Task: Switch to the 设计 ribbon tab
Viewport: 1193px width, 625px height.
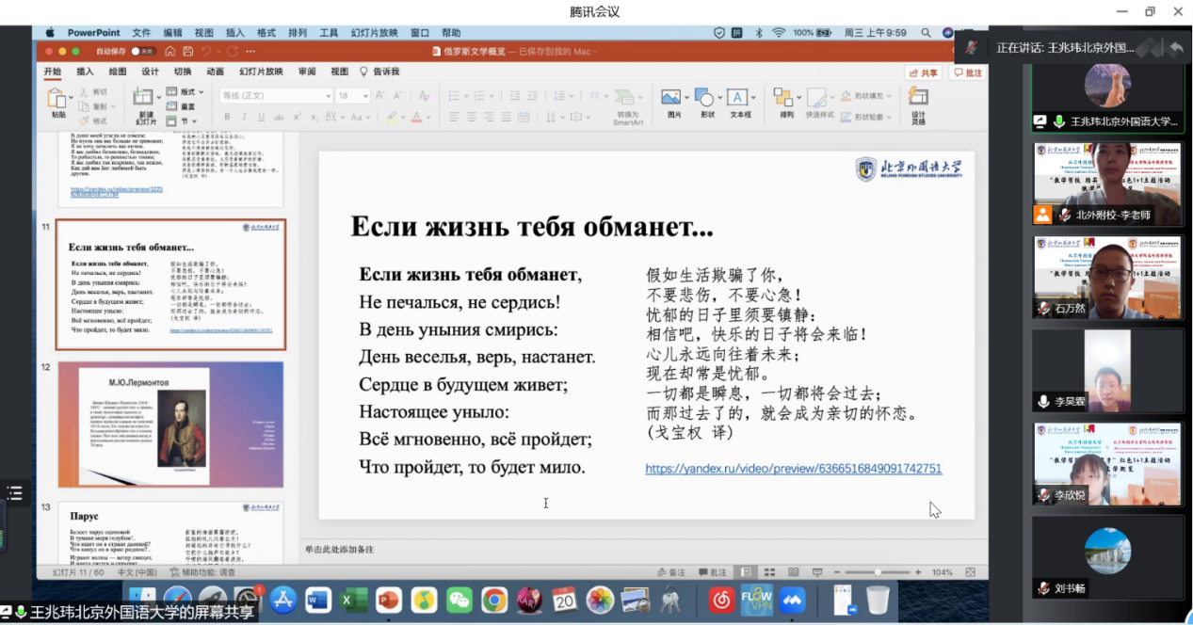Action: (150, 72)
